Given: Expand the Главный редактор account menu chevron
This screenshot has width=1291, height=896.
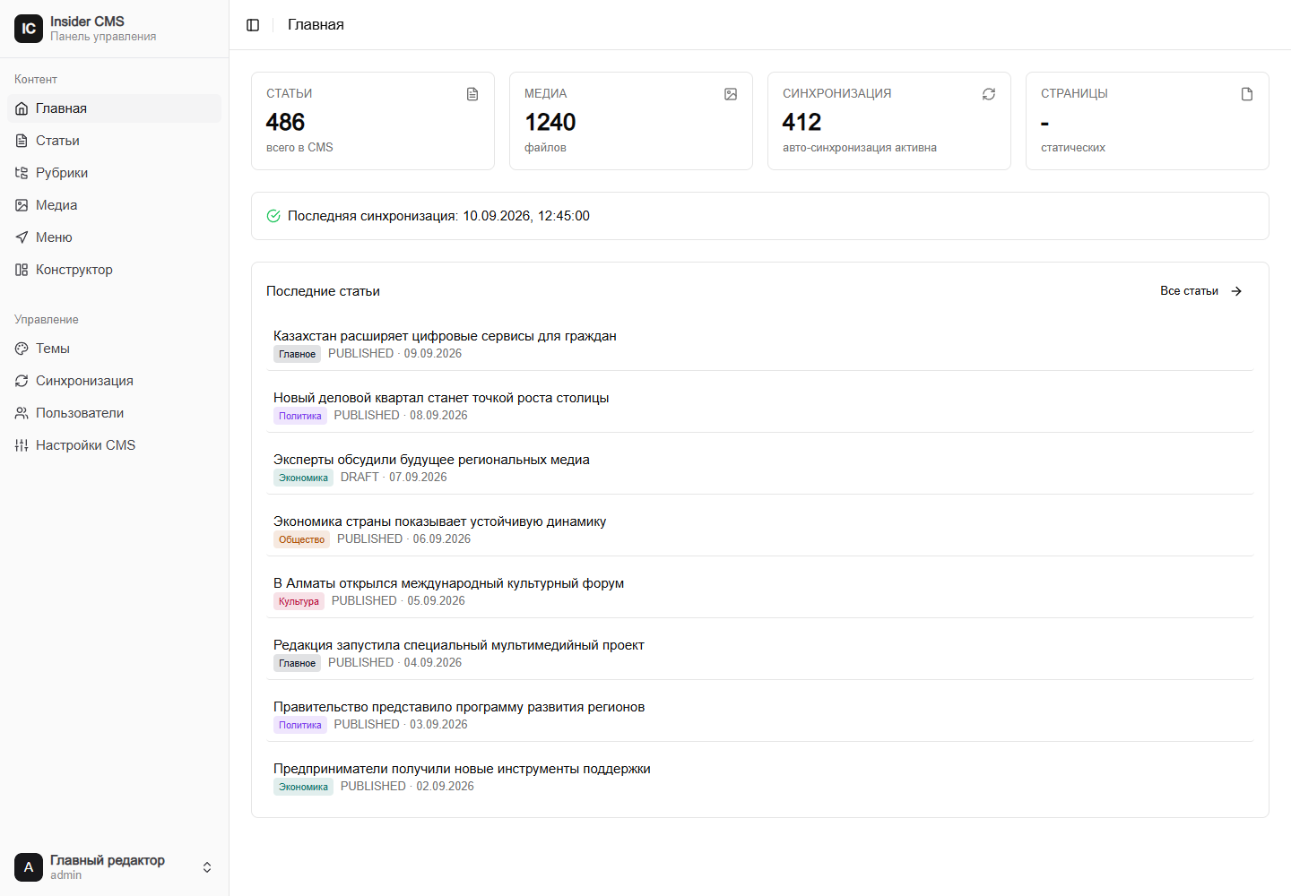Looking at the screenshot, I should 207,867.
